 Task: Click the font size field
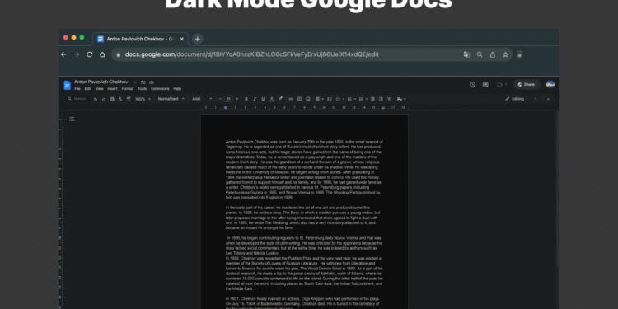point(228,99)
